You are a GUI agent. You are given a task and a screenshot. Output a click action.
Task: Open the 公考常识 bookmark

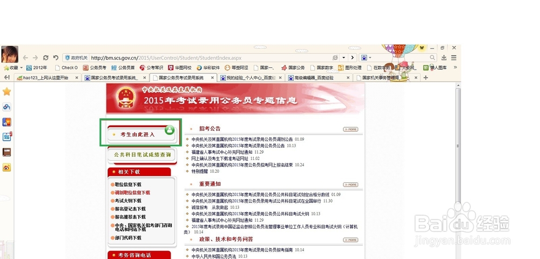coord(152,68)
